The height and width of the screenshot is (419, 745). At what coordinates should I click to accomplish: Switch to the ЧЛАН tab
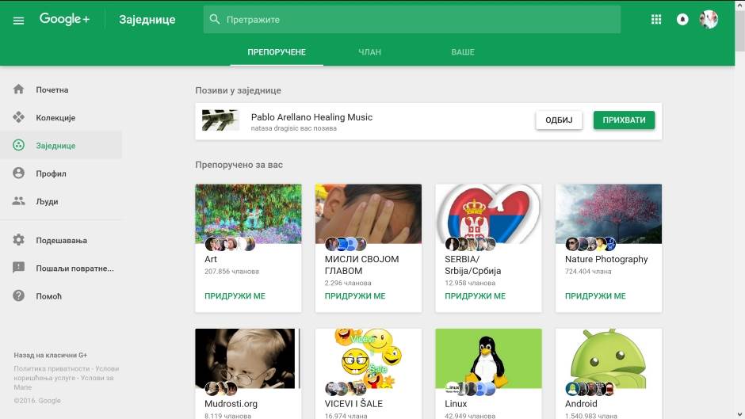pos(369,52)
